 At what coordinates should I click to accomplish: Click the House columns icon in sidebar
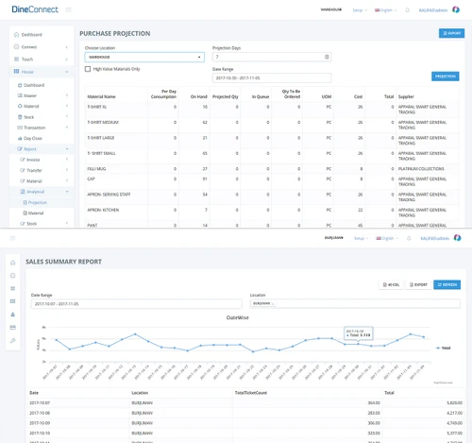tap(16, 72)
